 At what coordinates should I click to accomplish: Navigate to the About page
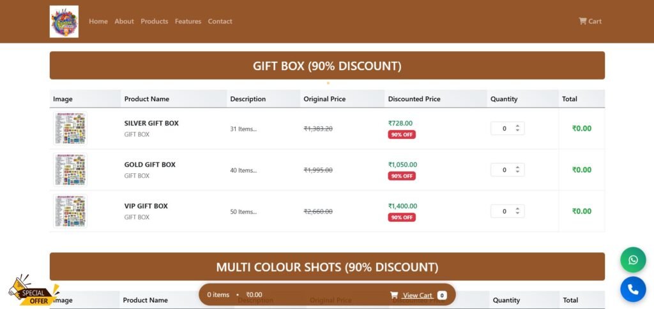coord(124,22)
